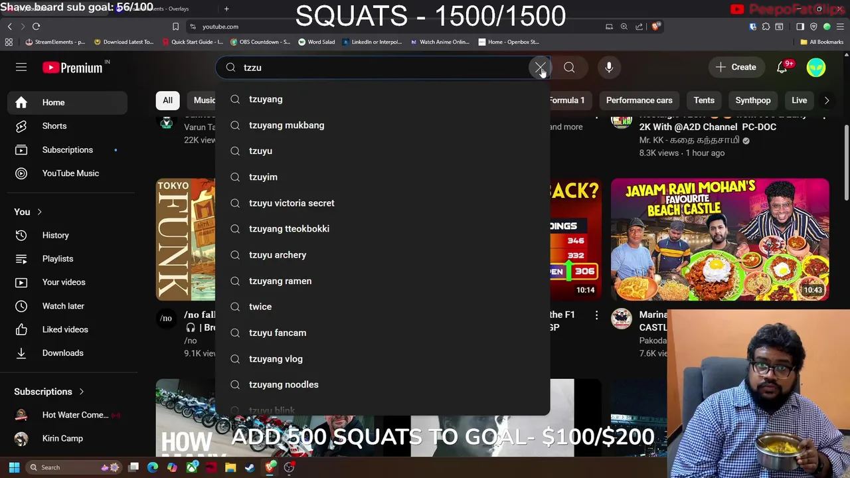Clear the search box text

540,67
